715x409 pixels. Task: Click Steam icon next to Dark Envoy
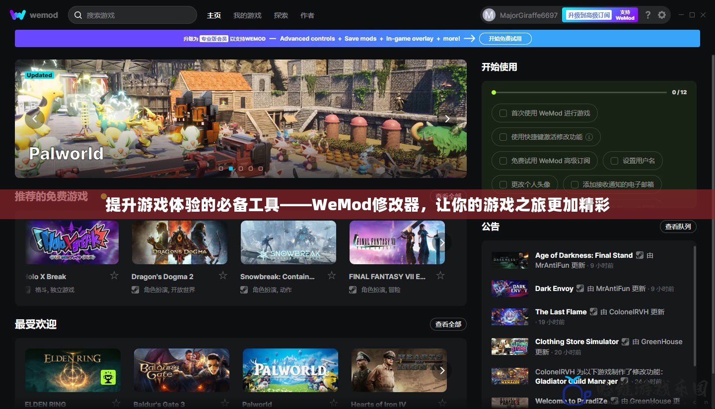pos(580,289)
